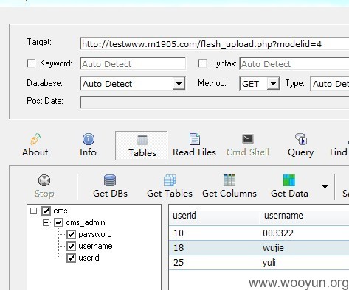This screenshot has height=290, width=349.
Task: Open the Get Data dropdown arrow
Action: point(325,186)
